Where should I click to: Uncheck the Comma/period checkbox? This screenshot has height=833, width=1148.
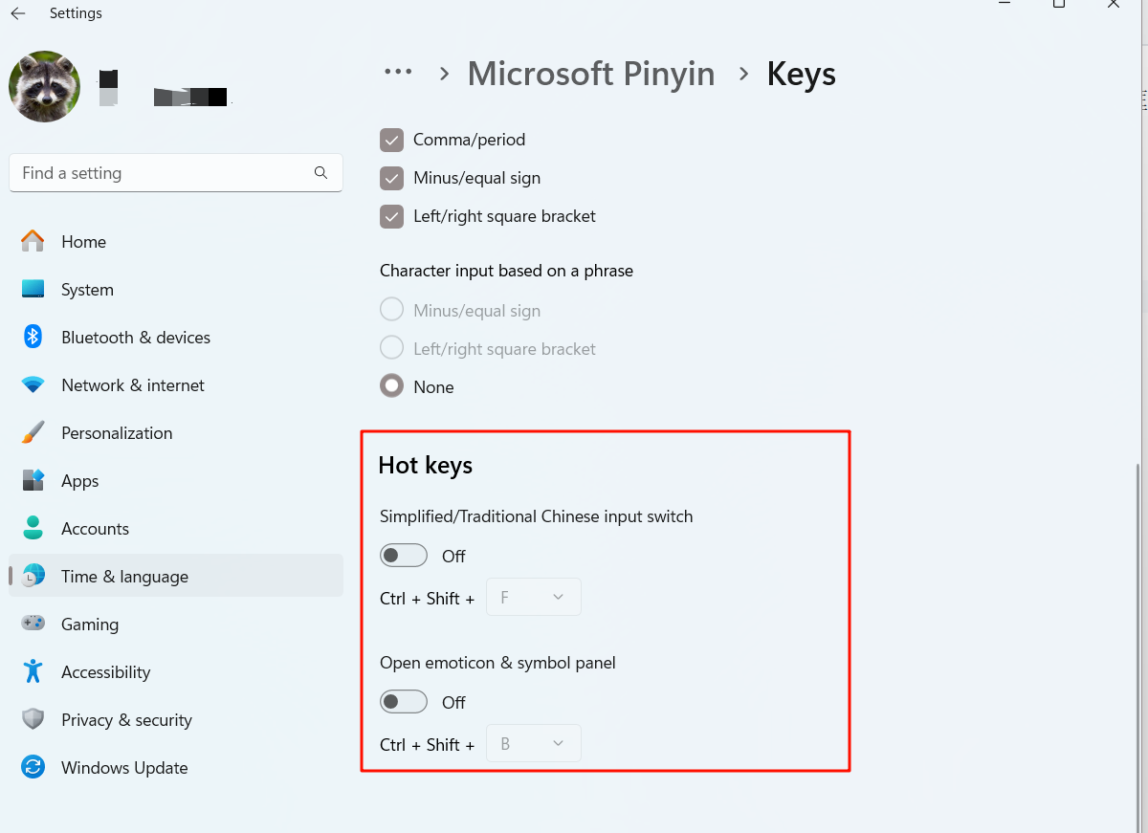pos(392,140)
